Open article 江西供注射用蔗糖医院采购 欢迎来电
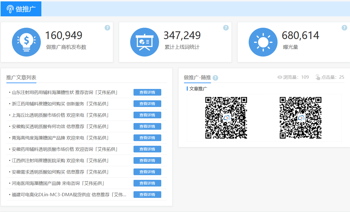 coord(61,160)
